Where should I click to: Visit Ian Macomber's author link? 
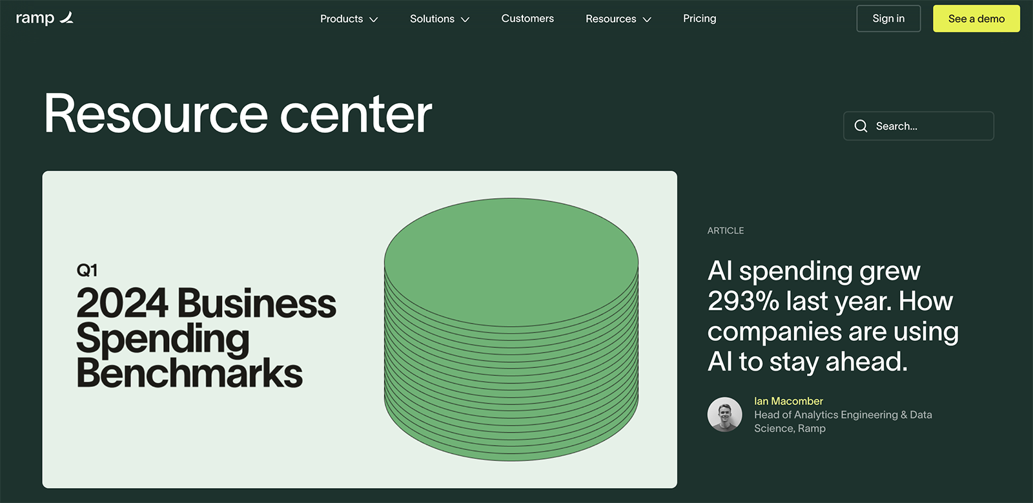pyautogui.click(x=788, y=401)
